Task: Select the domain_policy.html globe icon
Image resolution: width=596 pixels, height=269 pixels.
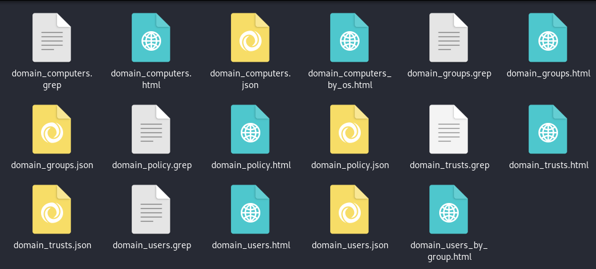Action: (x=250, y=130)
